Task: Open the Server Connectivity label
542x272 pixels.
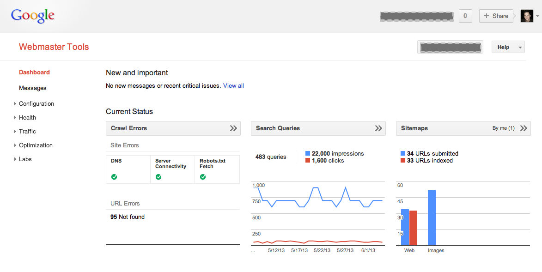Action: pyautogui.click(x=171, y=163)
